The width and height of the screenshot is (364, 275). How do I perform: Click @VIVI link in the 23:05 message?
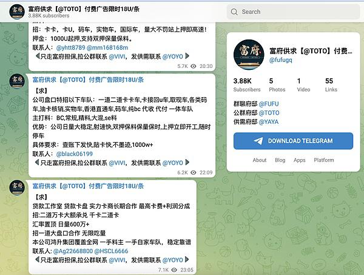pos(117,260)
